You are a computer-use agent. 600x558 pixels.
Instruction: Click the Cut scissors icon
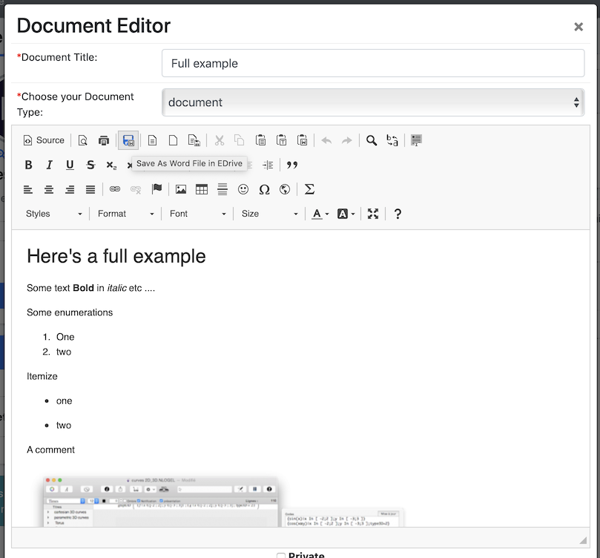point(220,140)
